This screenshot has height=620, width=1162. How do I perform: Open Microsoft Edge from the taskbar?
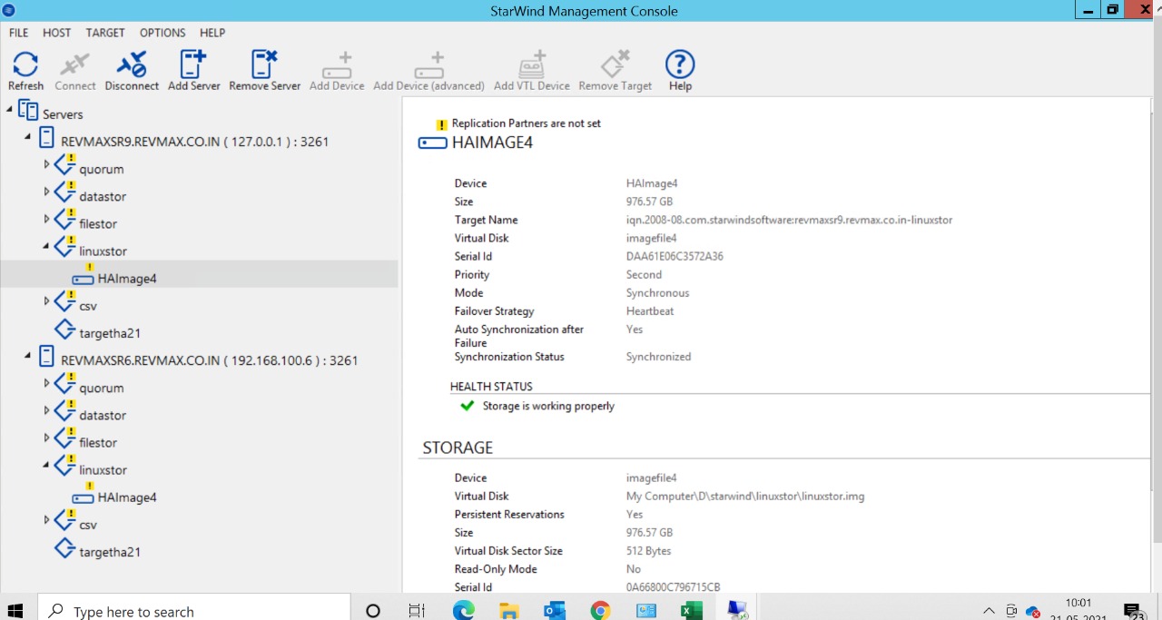(x=464, y=611)
